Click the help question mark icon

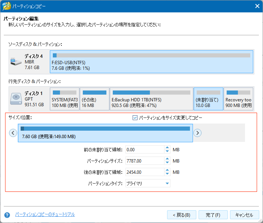click(7, 215)
